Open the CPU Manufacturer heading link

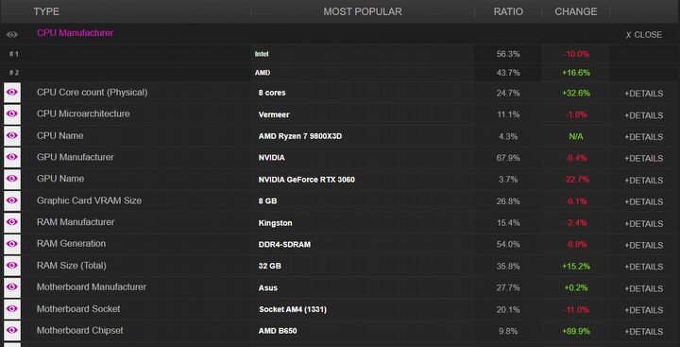(75, 33)
